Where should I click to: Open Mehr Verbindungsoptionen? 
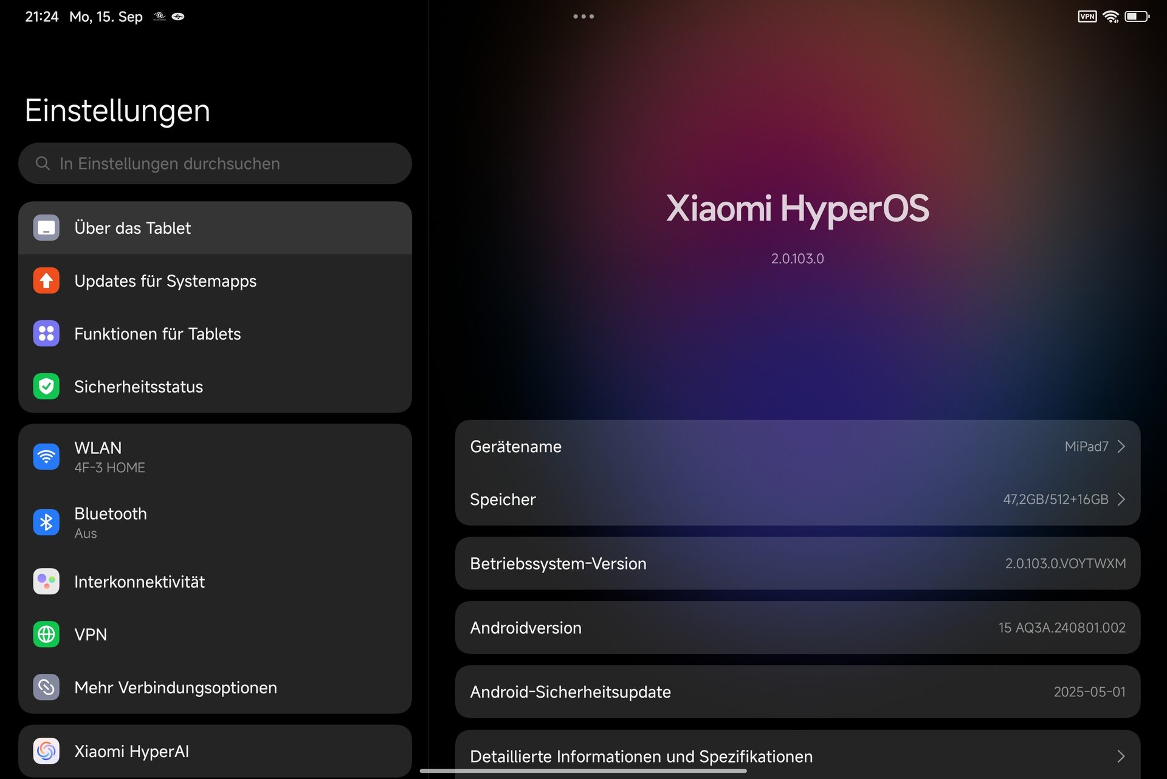click(x=215, y=687)
